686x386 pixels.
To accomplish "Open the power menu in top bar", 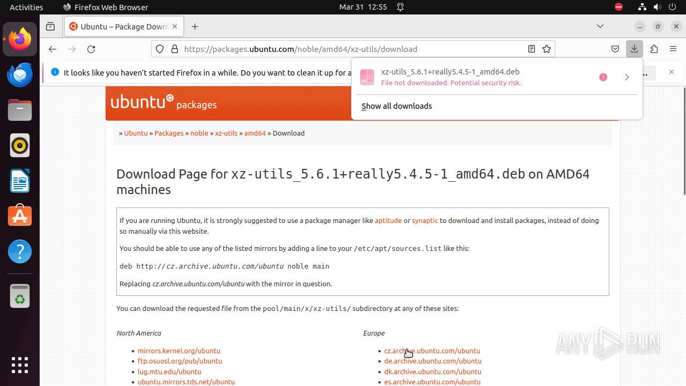I will pos(673,7).
